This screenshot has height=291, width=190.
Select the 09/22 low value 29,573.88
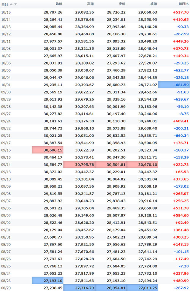tap(116, 128)
